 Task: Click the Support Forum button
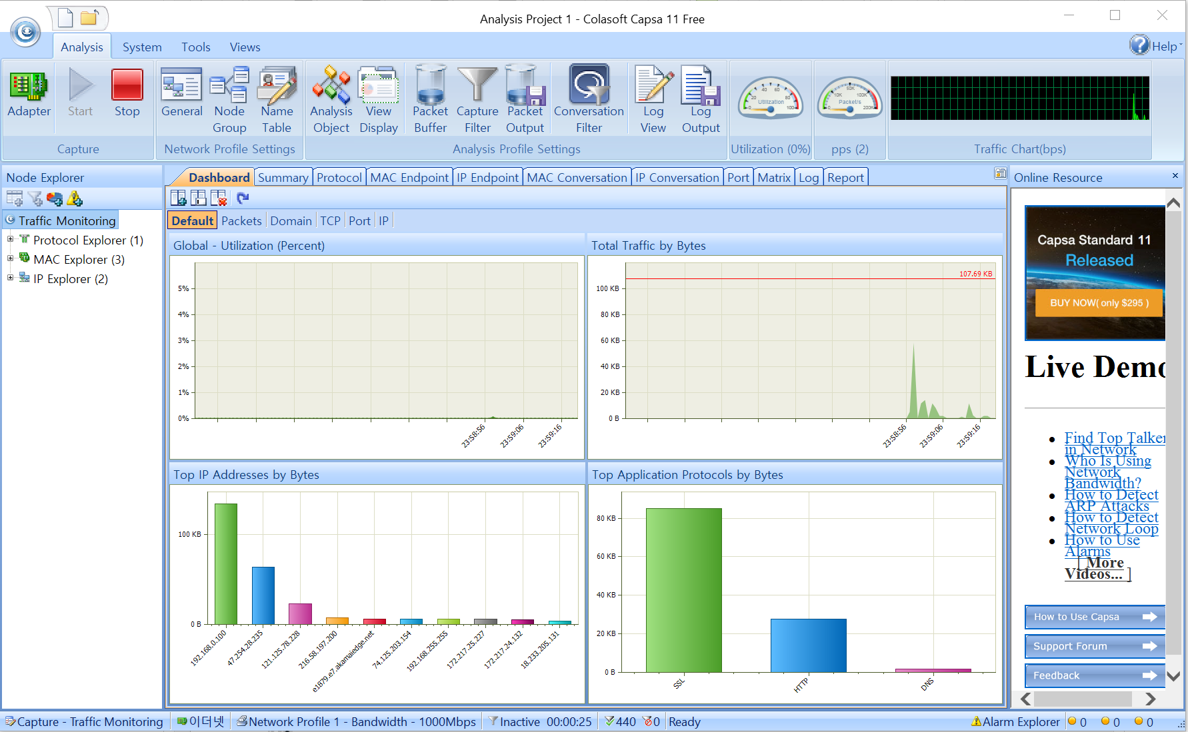click(1095, 646)
